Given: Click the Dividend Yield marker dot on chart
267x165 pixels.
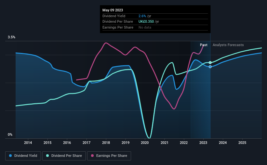Looking at the screenshot, I should point(210,67).
